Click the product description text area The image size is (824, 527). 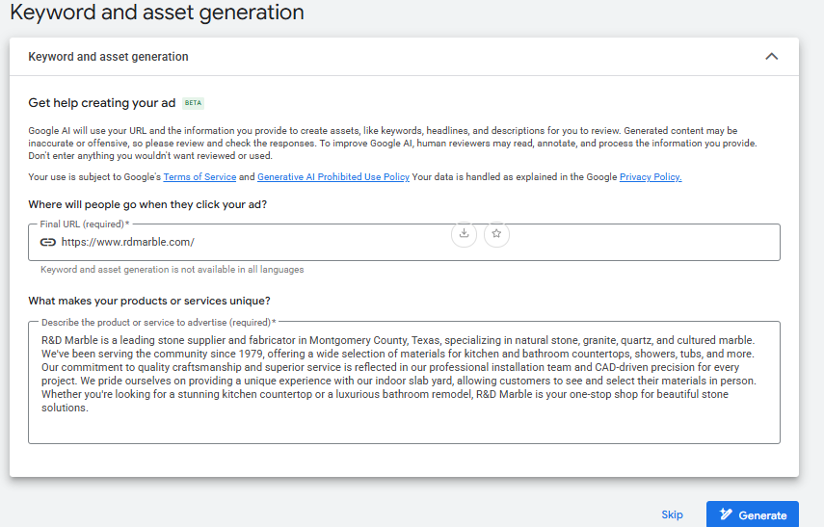(x=404, y=382)
